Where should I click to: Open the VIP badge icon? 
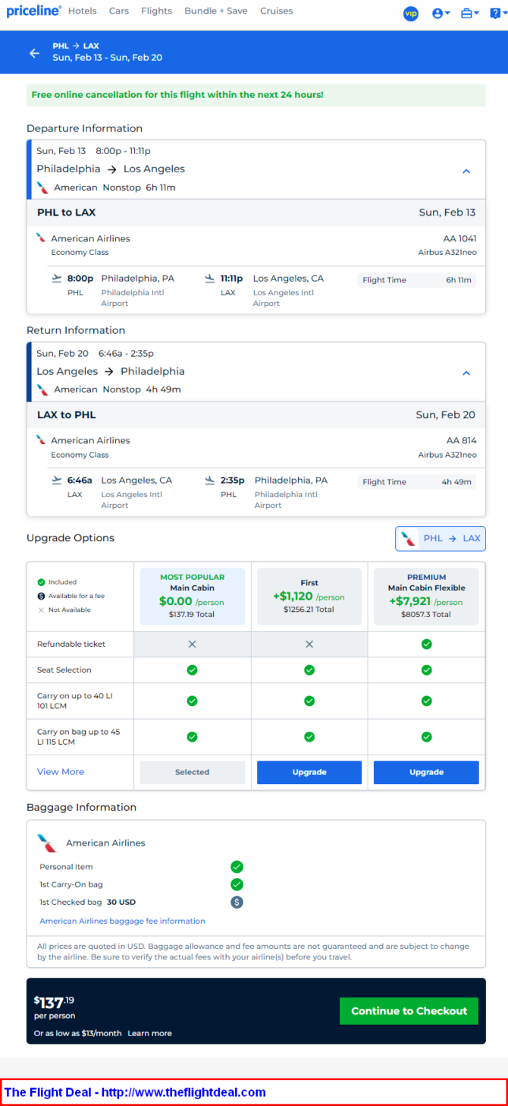pyautogui.click(x=411, y=14)
